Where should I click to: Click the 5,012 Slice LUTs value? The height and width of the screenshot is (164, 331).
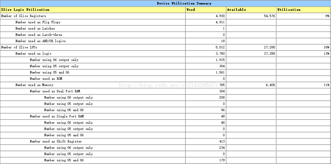point(220,47)
